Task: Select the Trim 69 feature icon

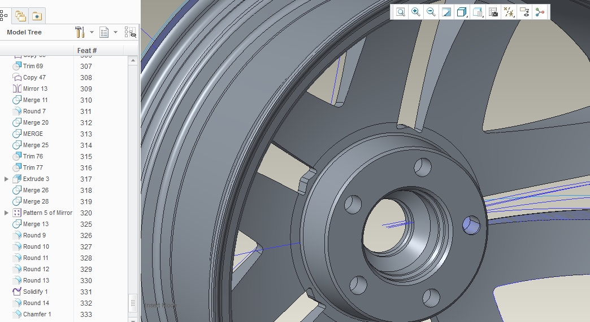Action: click(17, 66)
